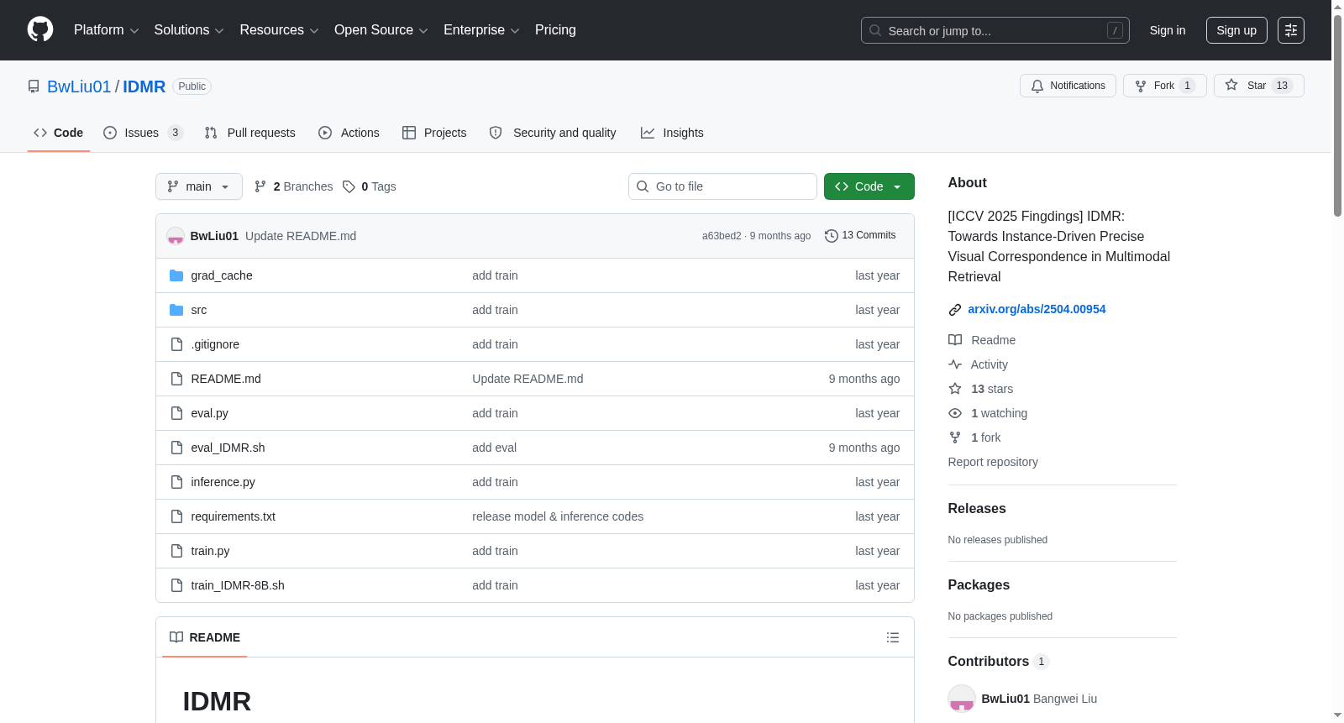Expand the Platform menu
This screenshot has width=1344, height=723.
(107, 30)
